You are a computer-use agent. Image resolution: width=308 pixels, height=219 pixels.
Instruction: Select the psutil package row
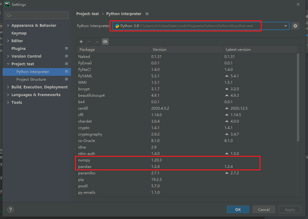click(x=187, y=186)
